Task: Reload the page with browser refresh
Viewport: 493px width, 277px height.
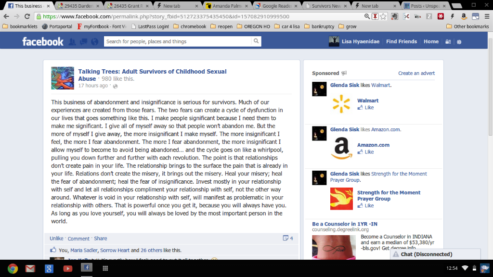Action: coord(27,16)
